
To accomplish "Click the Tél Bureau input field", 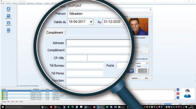I will [x=84, y=65].
